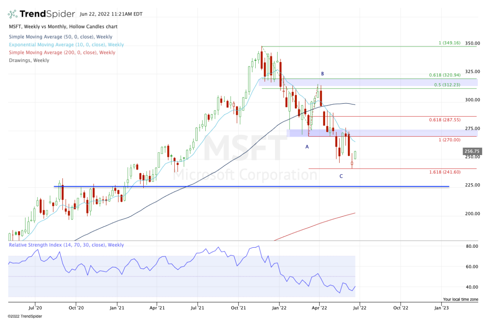490x320 pixels.
Task: Click the wave label A
Action: [x=307, y=146]
